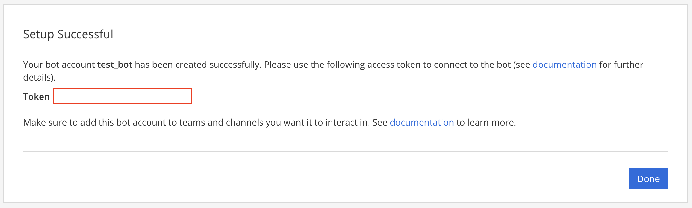Click the phrase 'created successfully'
Viewport: 692px width, 208px height.
[x=217, y=65]
